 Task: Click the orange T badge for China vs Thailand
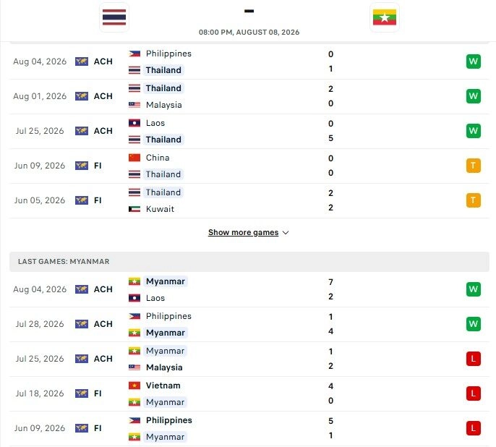(x=473, y=166)
